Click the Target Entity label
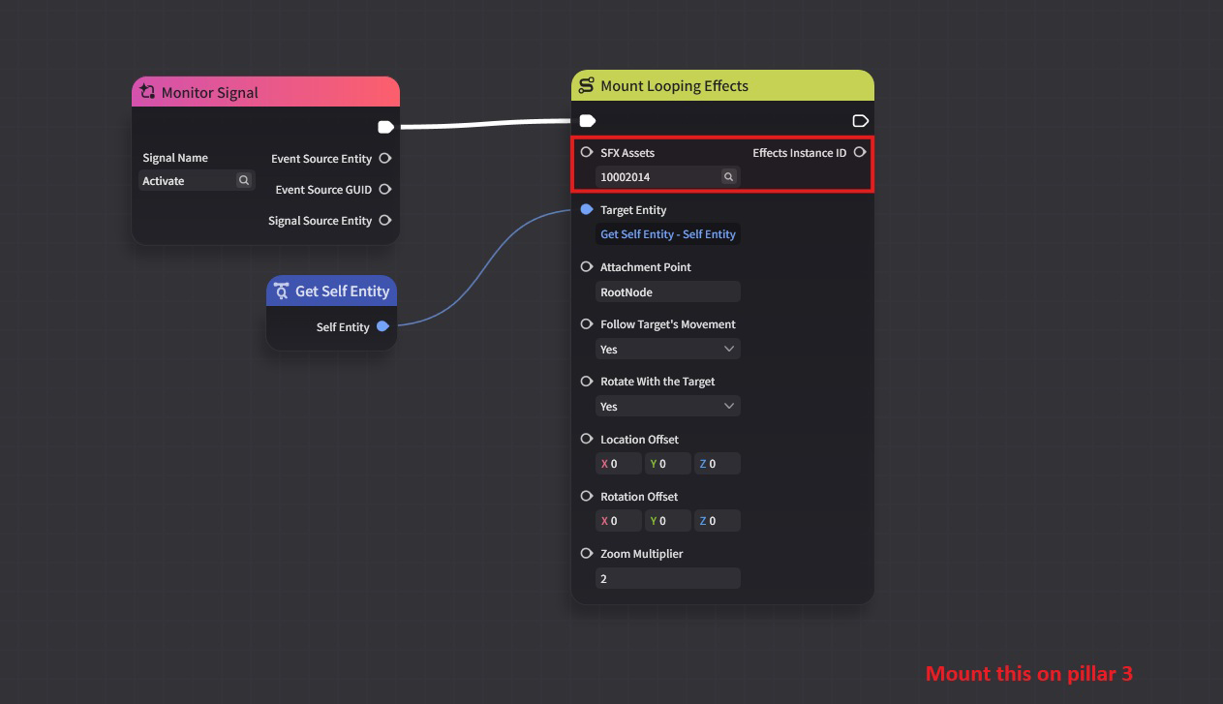This screenshot has width=1223, height=704. click(x=633, y=210)
